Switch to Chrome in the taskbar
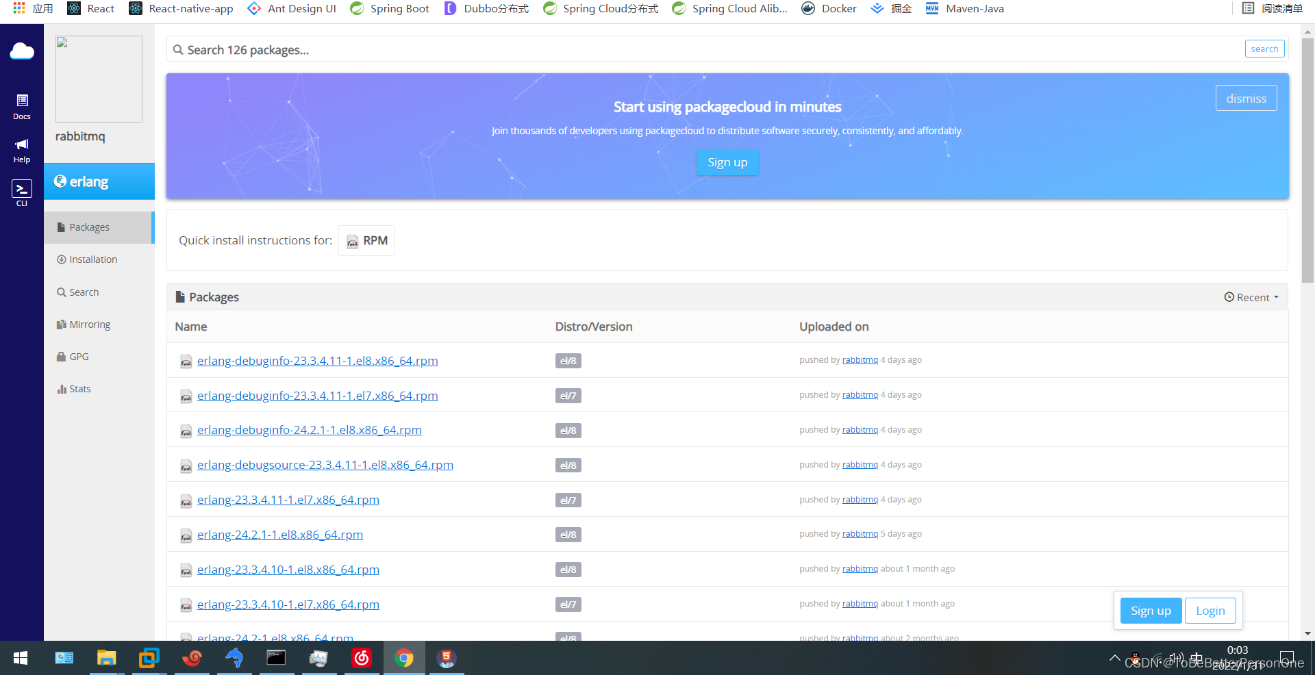This screenshot has width=1315, height=675. [404, 658]
